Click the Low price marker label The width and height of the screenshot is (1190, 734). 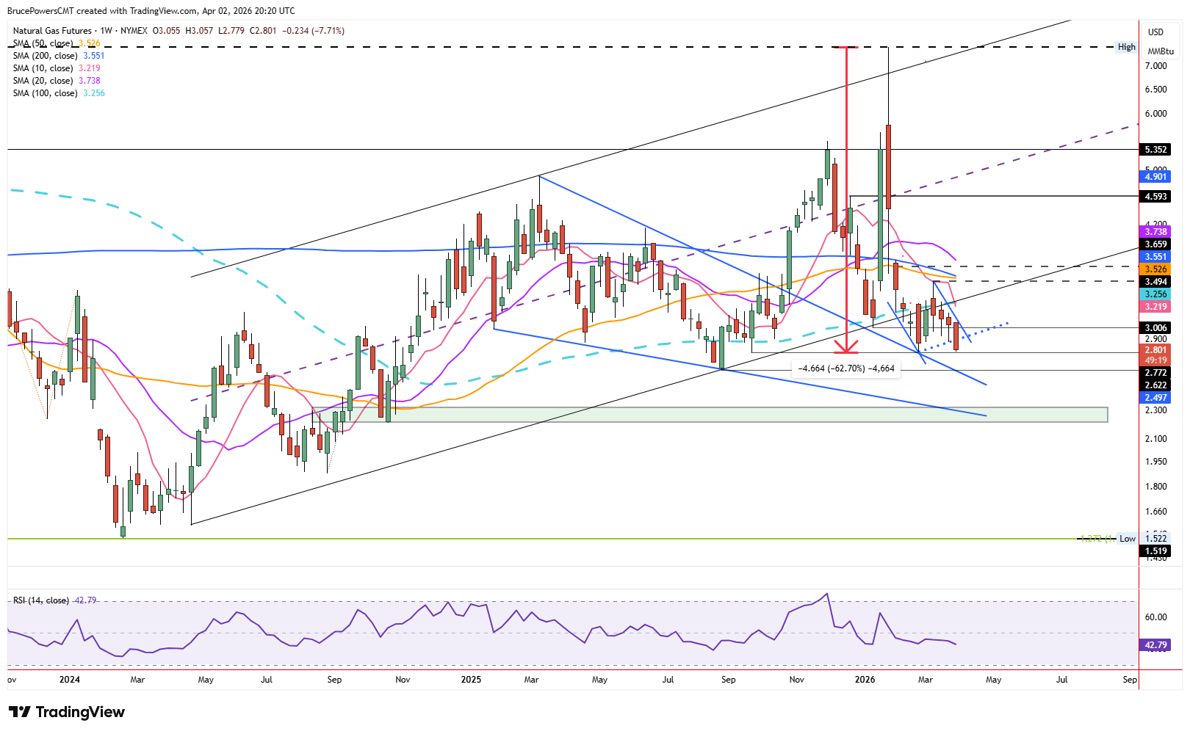1128,539
